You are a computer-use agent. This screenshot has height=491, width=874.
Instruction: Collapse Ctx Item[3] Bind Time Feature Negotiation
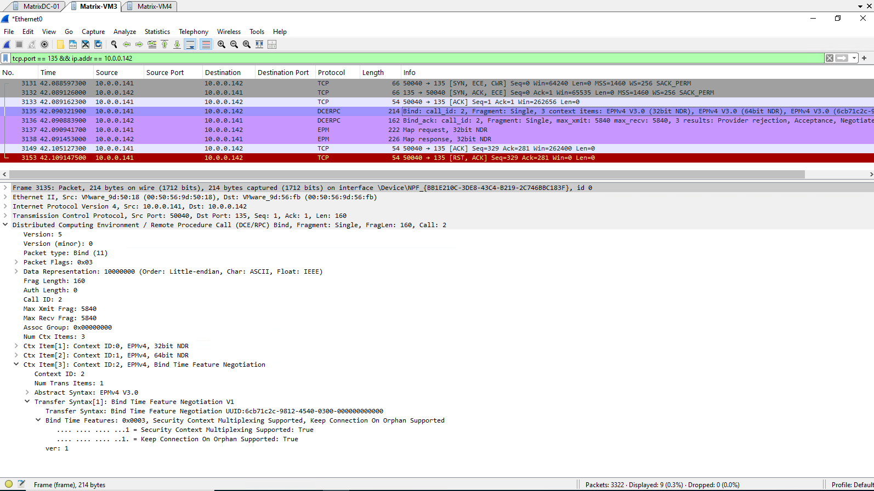pyautogui.click(x=16, y=365)
